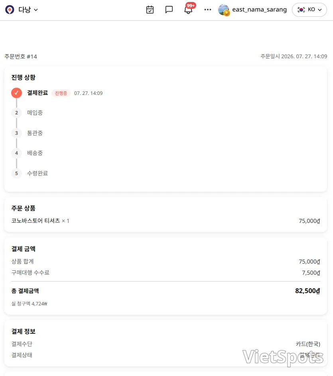Select step 3 통관중 in progress tracker
The image size is (333, 376).
[x=35, y=133]
